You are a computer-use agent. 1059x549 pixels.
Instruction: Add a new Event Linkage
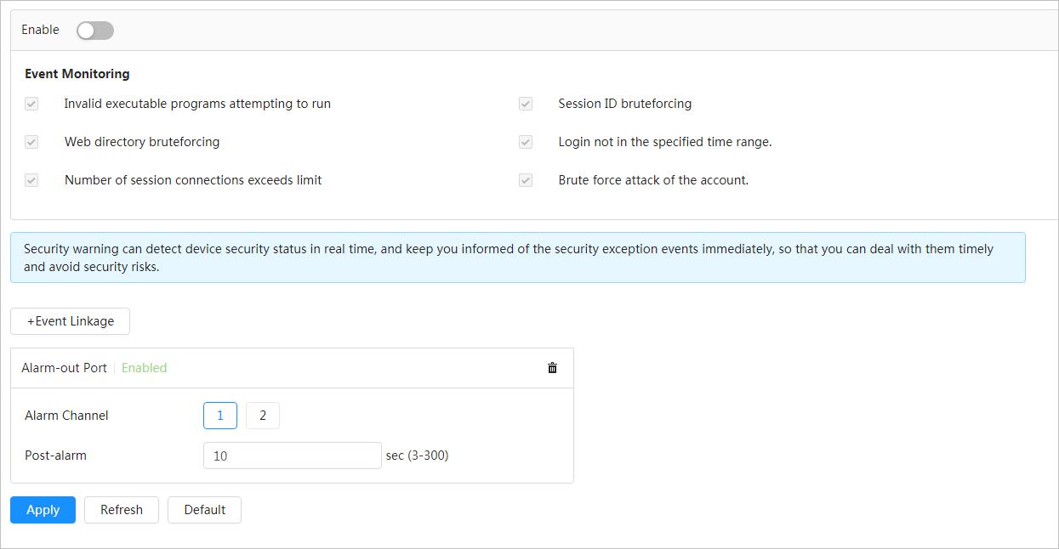point(70,321)
